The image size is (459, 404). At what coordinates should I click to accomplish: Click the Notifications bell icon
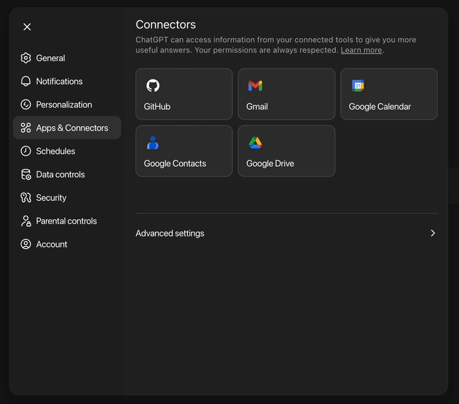click(26, 81)
